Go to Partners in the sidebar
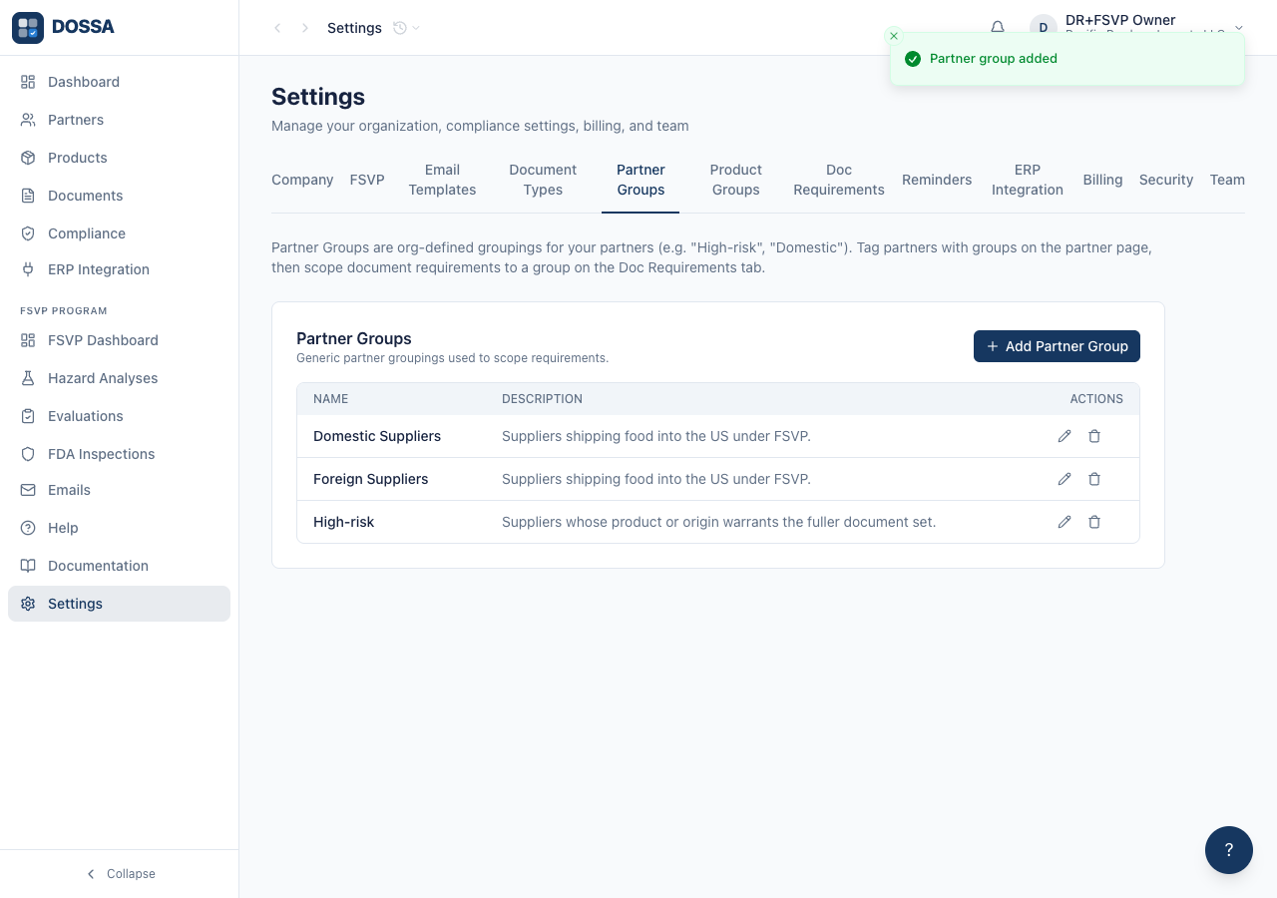This screenshot has height=898, width=1277. 119,120
